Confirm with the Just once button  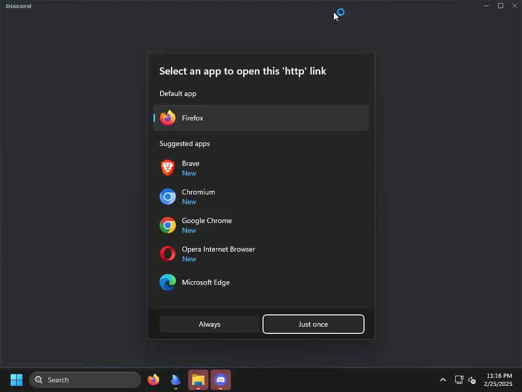point(314,324)
